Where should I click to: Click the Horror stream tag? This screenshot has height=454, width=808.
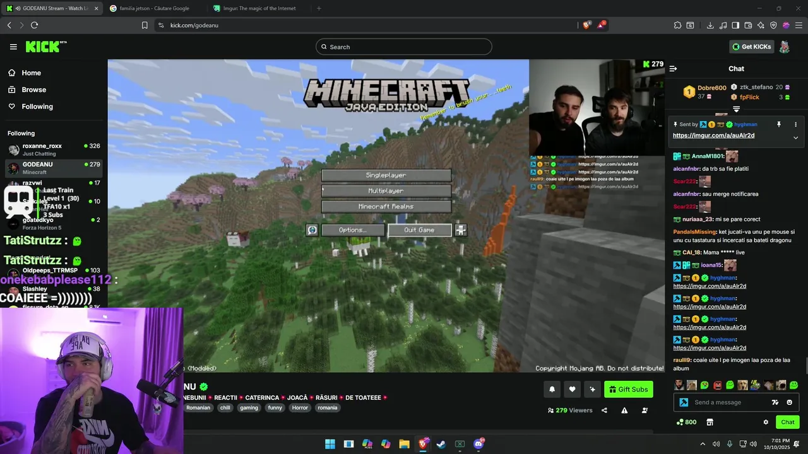[x=300, y=408]
